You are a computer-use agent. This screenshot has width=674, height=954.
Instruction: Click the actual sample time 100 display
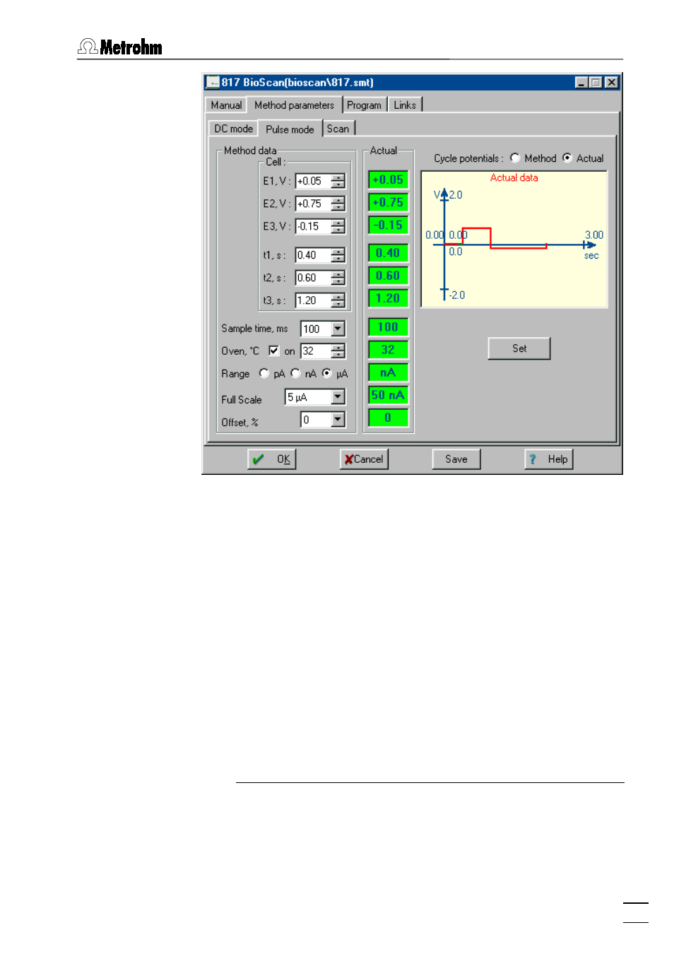388,327
